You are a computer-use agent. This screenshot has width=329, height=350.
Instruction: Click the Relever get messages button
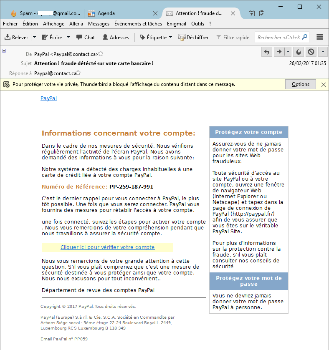coord(16,37)
